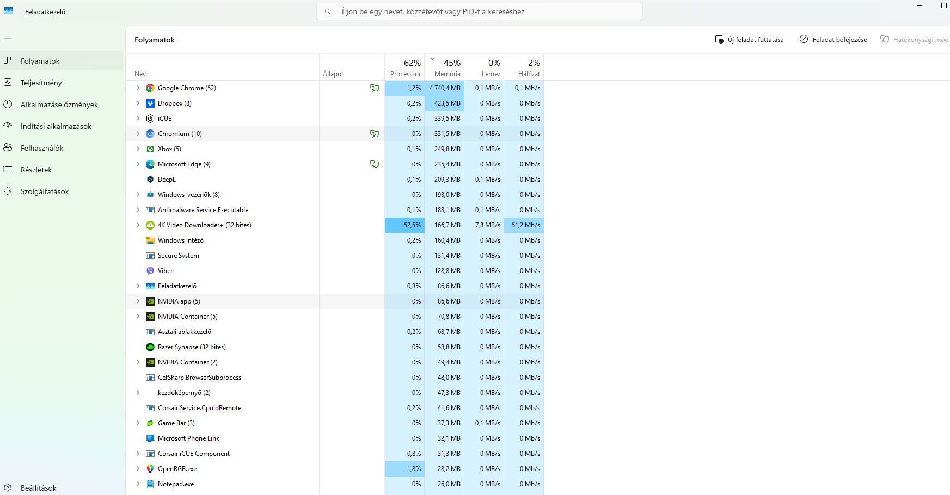950x495 pixels.
Task: Click the 7,8 MB/s disk cell
Action: [x=484, y=225]
